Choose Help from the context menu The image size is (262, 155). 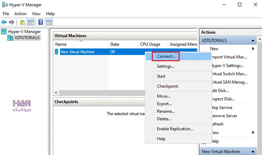coord(178,139)
